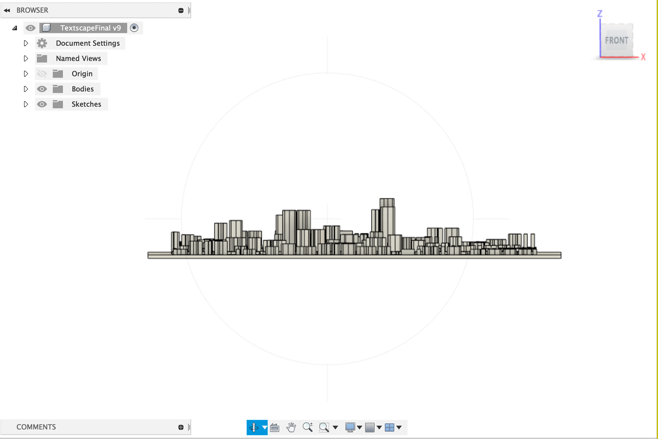The image size is (658, 439).
Task: Open the Zoom Window options dropdown
Action: (x=336, y=427)
